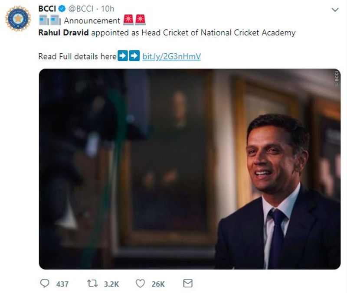Open the @BCCI handle profile
Viewport: 347px width, 293px height.
[82, 9]
